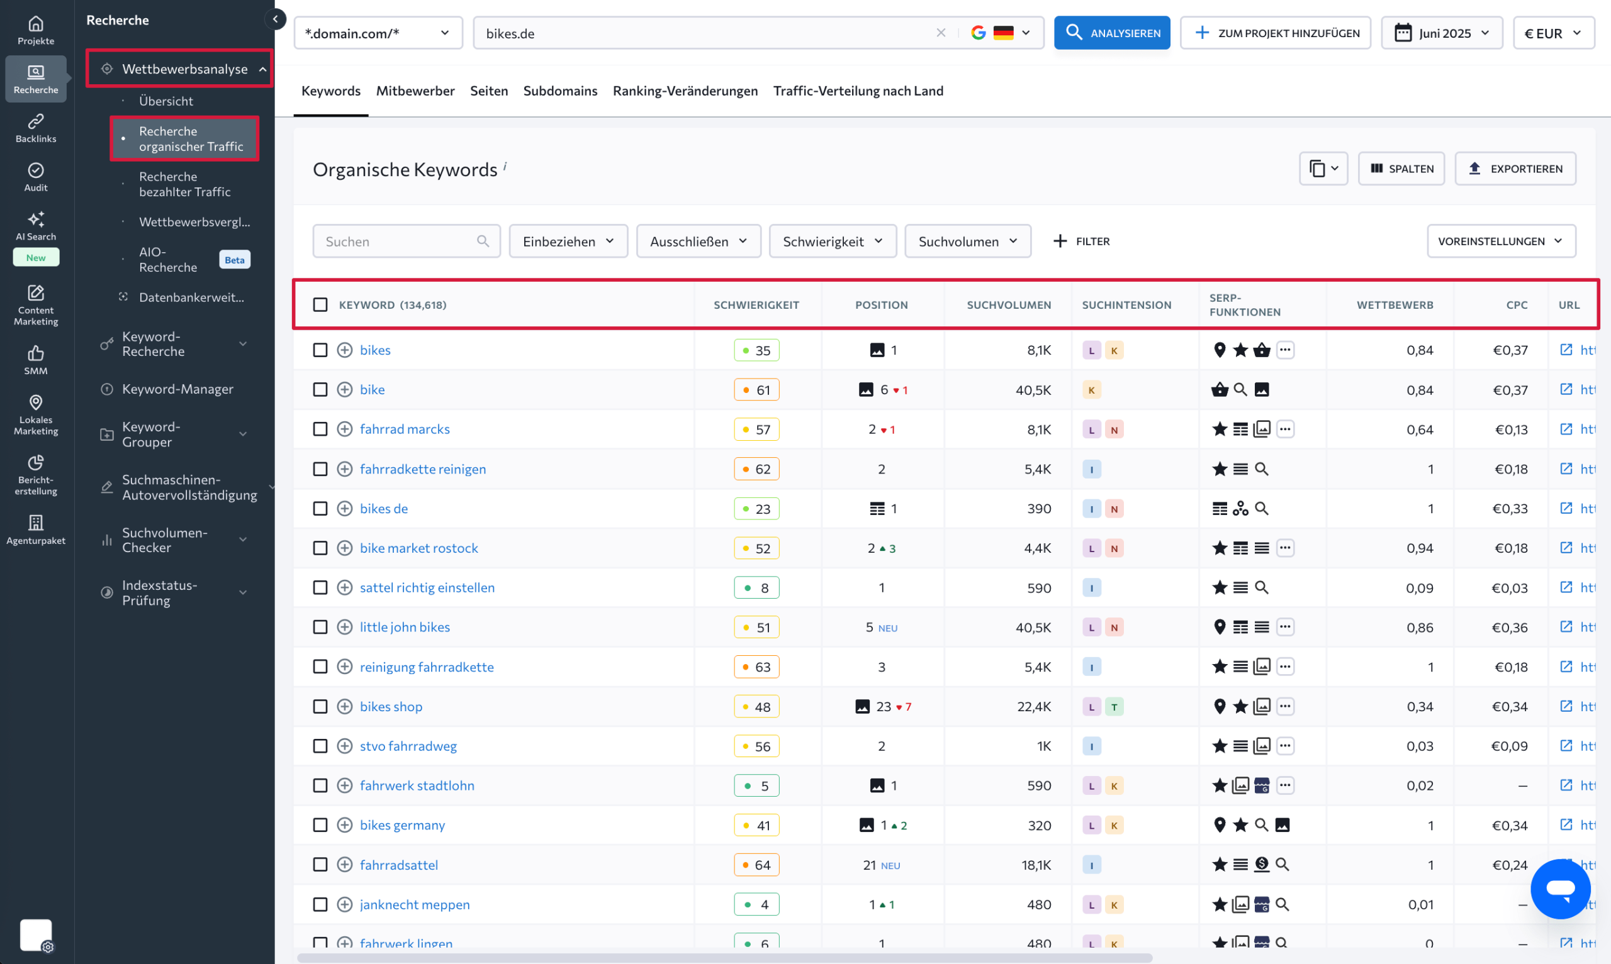Click the Exportieren button
The width and height of the screenshot is (1611, 964).
[x=1515, y=169]
